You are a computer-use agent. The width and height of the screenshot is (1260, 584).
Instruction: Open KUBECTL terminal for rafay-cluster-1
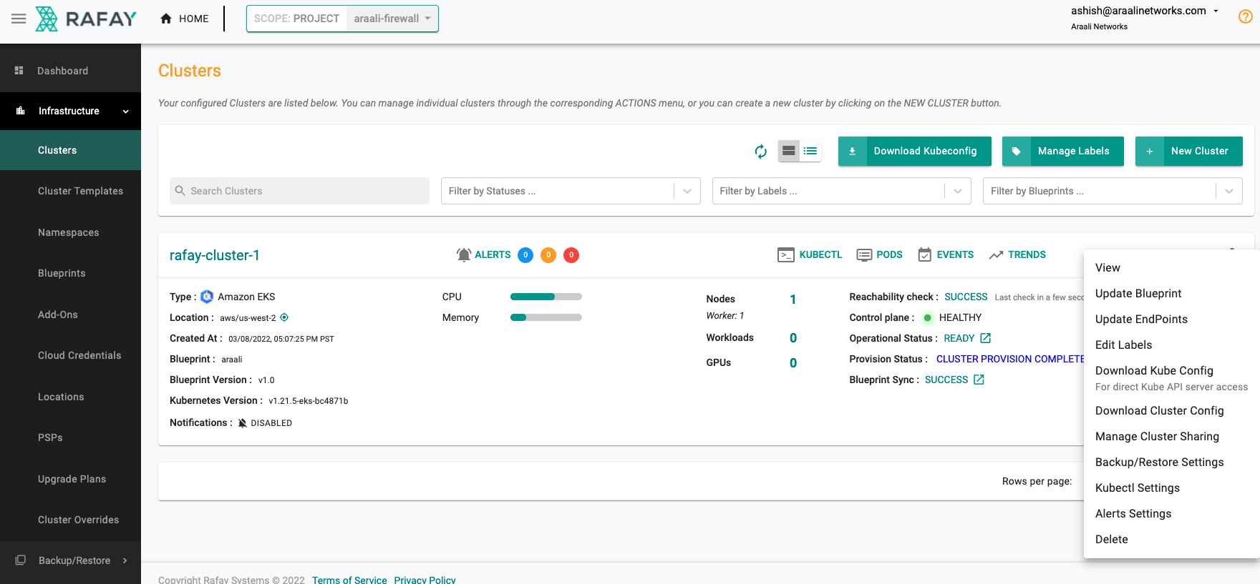tap(810, 255)
